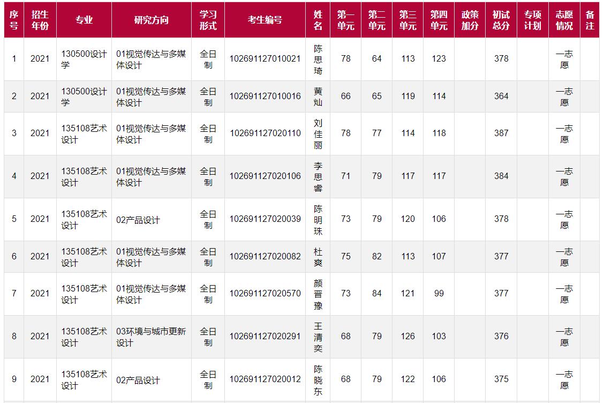Click candidate name 杜爽
This screenshot has height=403, width=604.
coord(318,257)
